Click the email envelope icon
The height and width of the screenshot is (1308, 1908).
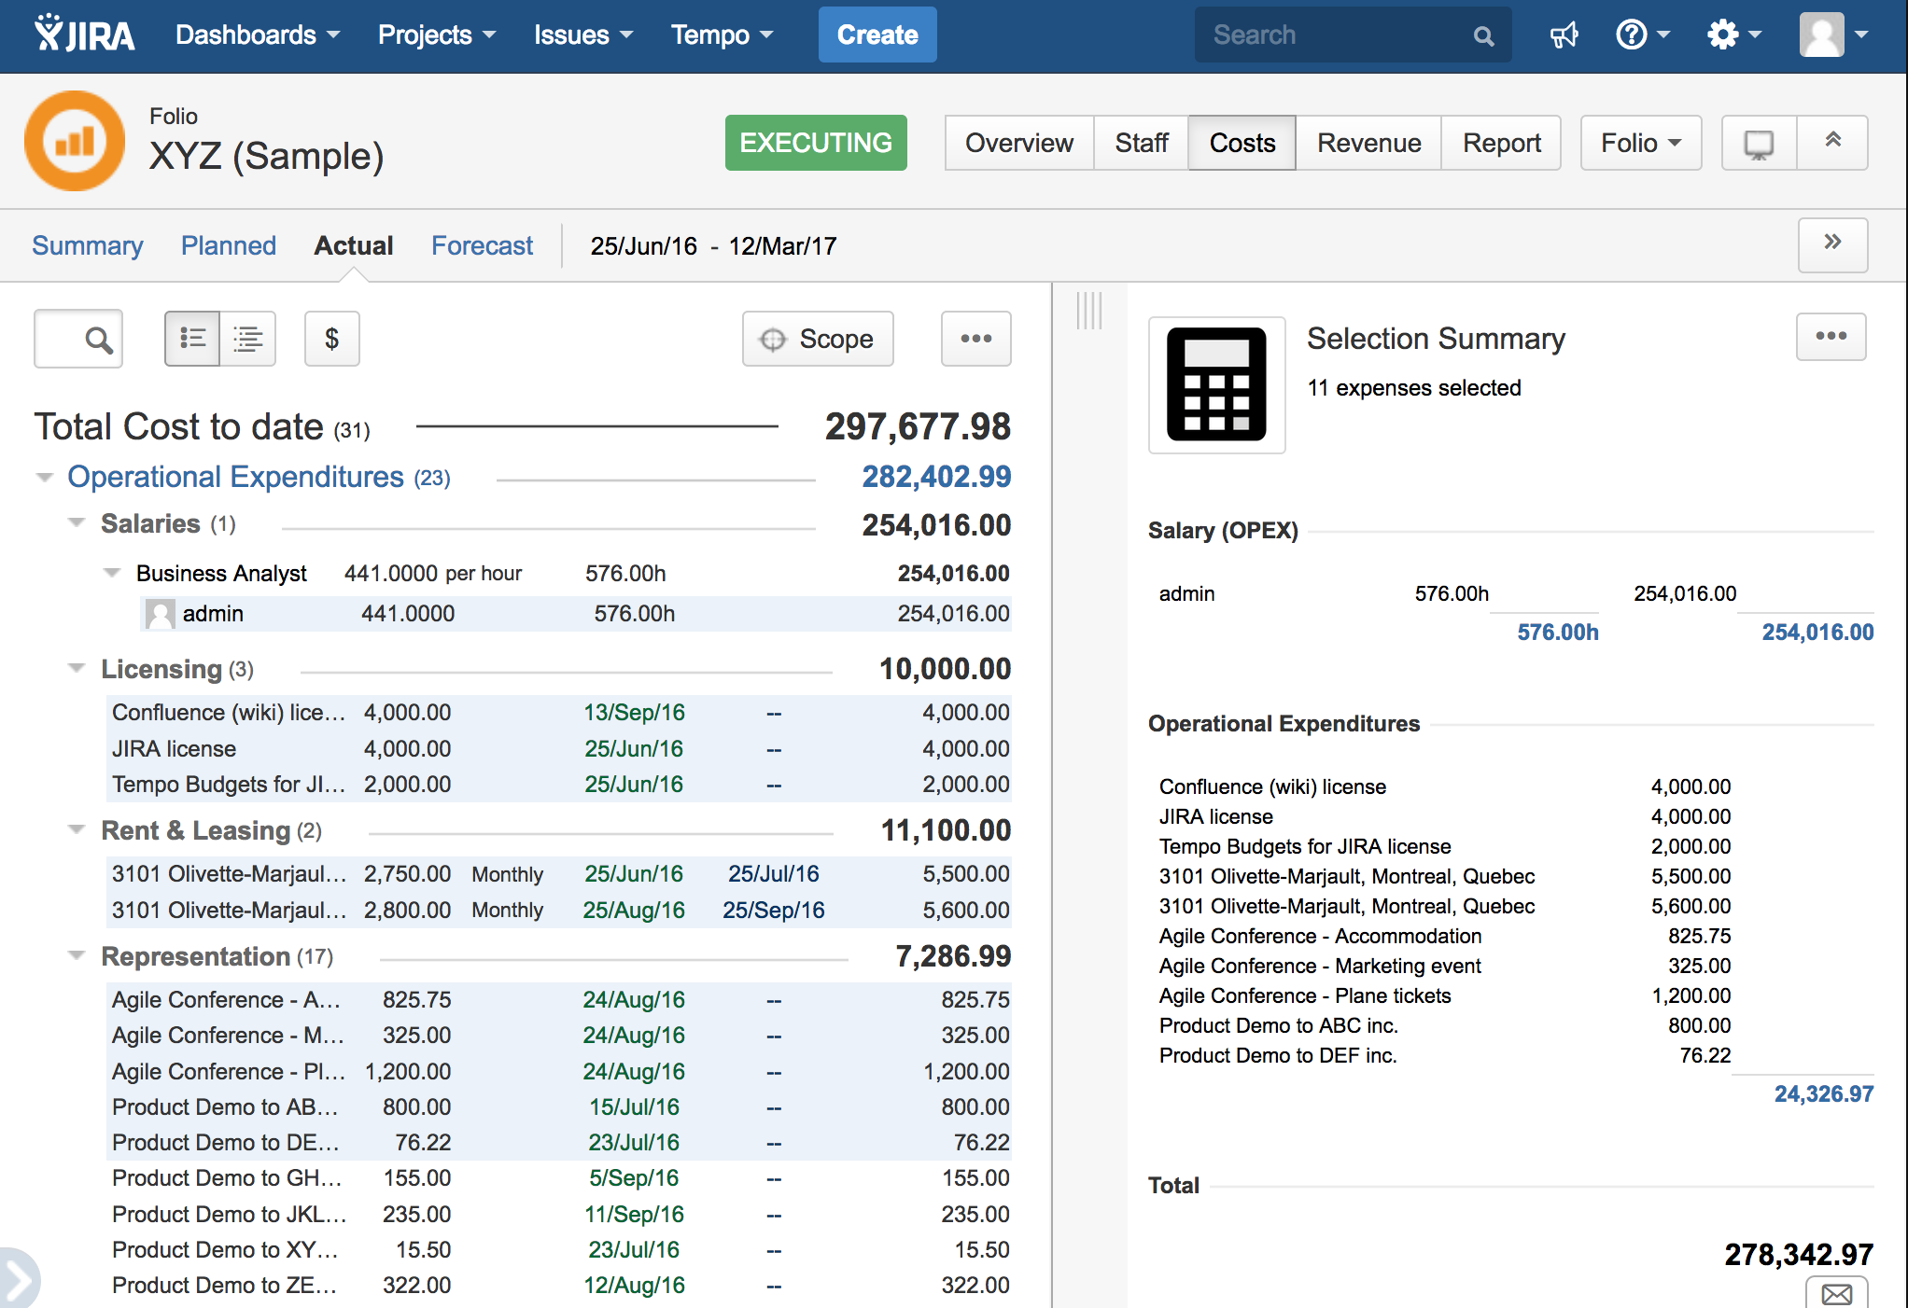[1836, 1293]
